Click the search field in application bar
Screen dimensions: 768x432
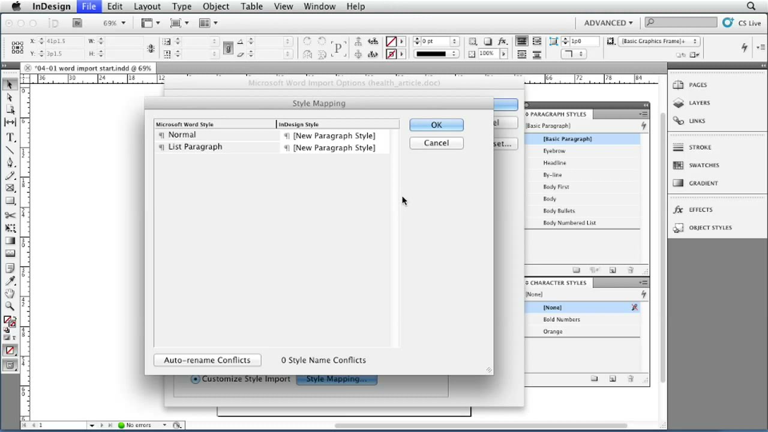pyautogui.click(x=681, y=23)
